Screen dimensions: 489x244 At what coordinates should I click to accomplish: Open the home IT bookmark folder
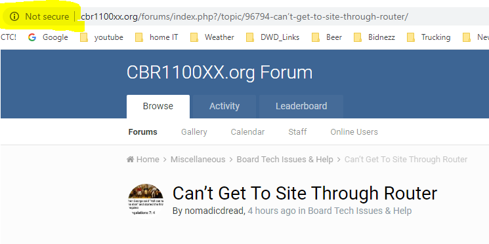(x=157, y=37)
